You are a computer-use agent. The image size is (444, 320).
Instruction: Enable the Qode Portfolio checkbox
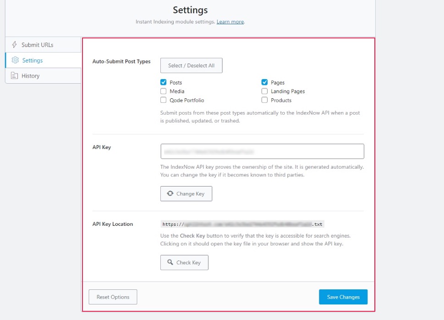pos(164,100)
